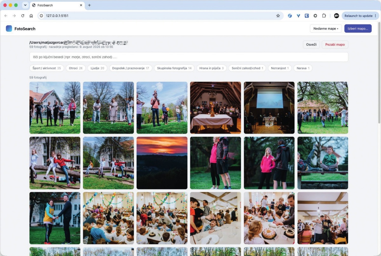Image resolution: width=381 pixels, height=256 pixels.
Task: Select the FotoSearch tab
Action: coord(57,5)
